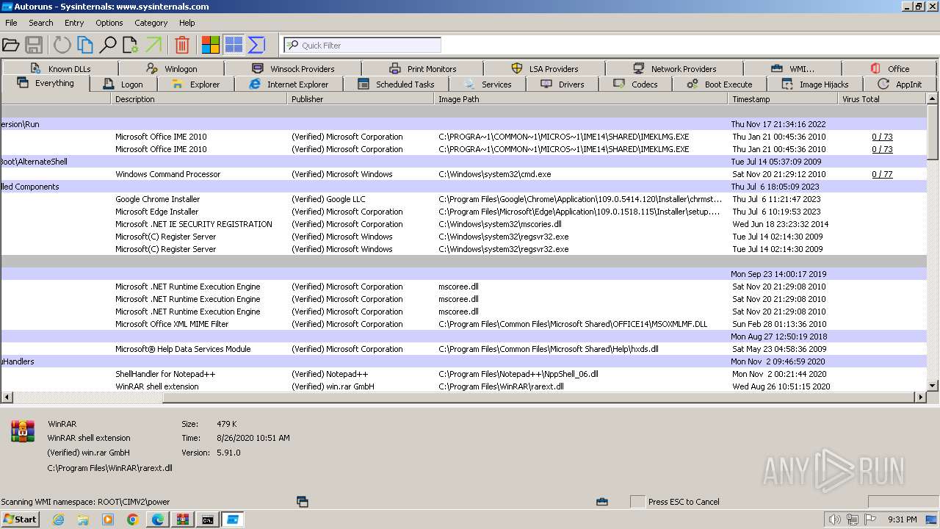
Task: Sort by the Timestamp column header
Action: (x=783, y=99)
